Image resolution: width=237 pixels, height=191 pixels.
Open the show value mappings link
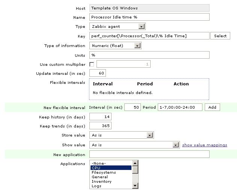point(204,145)
